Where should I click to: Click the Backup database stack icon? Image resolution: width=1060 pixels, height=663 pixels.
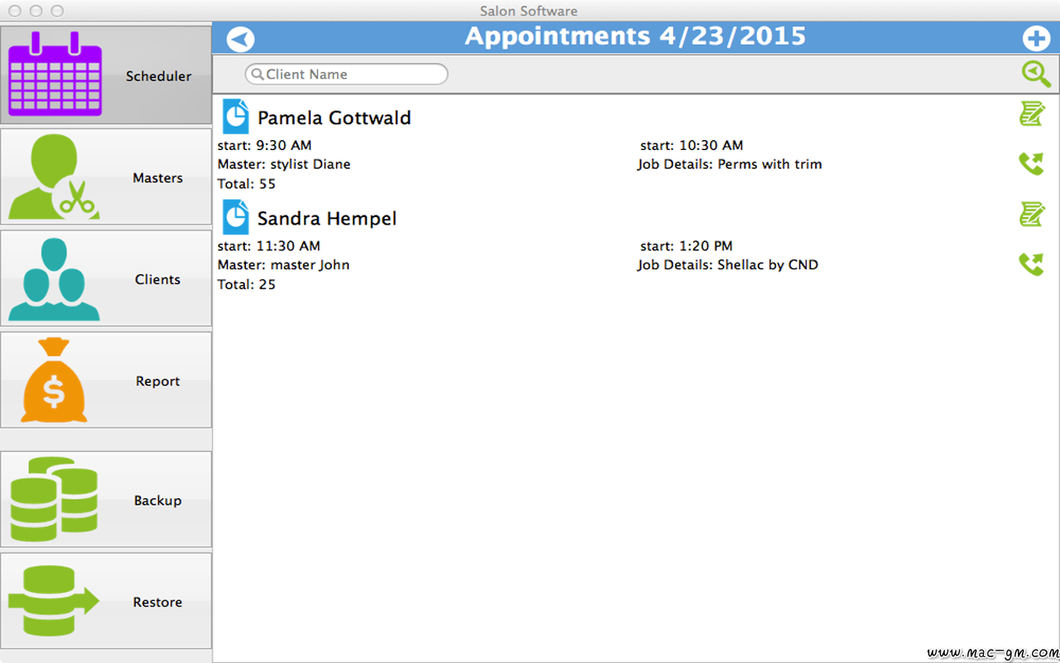point(54,500)
